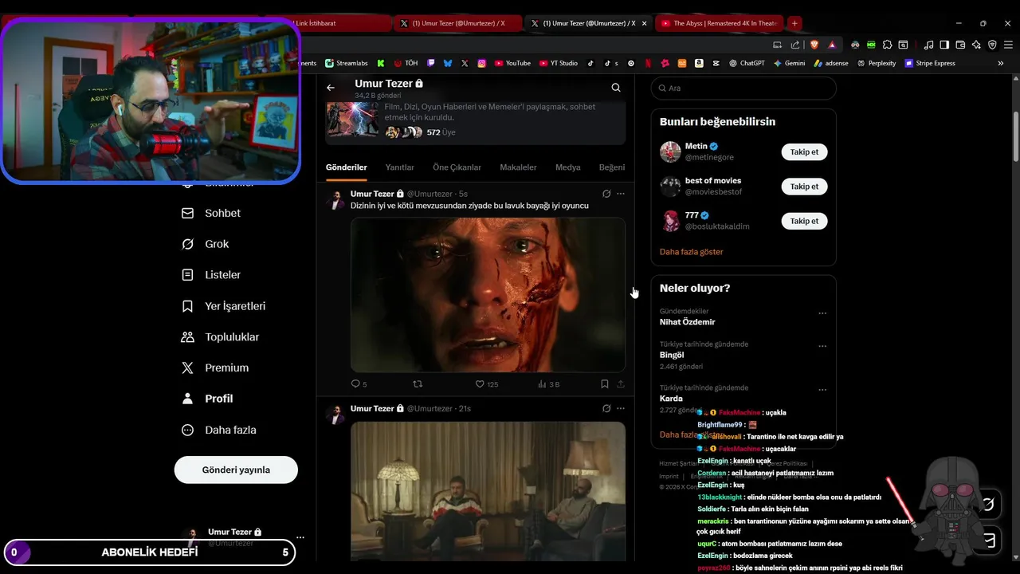Click Daha fazla göster link
This screenshot has height=574, width=1020.
coord(692,252)
